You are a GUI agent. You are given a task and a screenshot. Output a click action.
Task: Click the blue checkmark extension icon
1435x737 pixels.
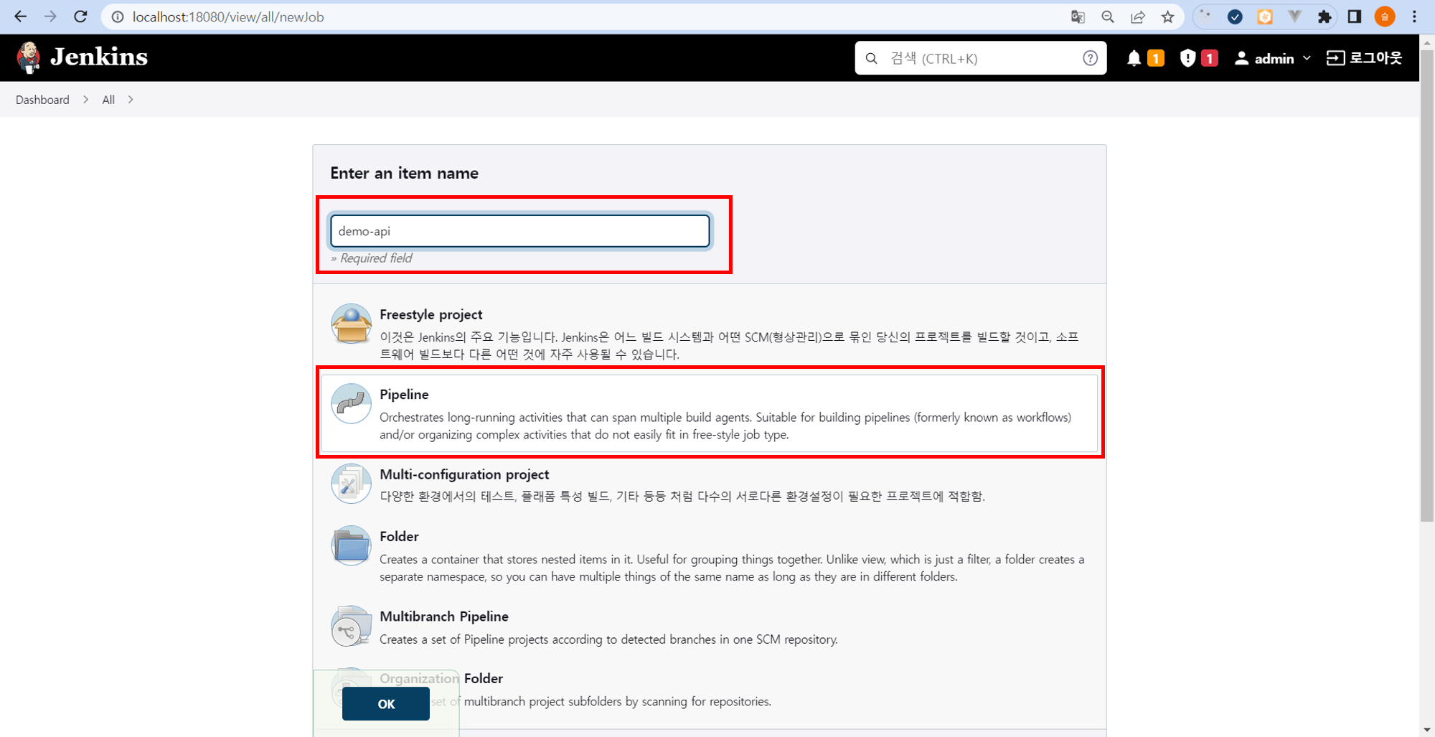[1235, 17]
